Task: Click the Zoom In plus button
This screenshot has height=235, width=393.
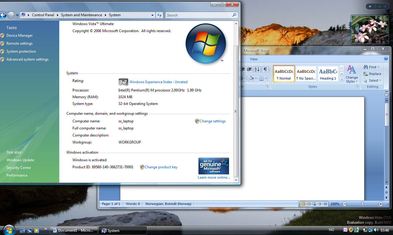Action: click(x=381, y=204)
